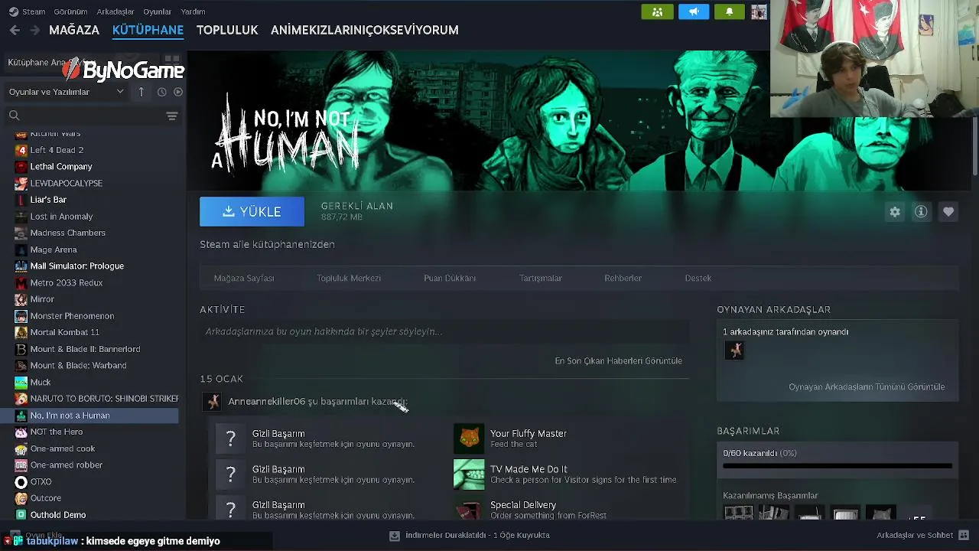Click the main page vertical scrollbar

pos(974,147)
